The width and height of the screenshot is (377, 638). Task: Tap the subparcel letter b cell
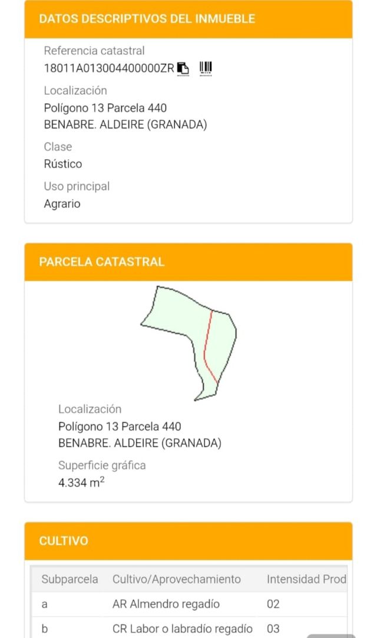pyautogui.click(x=45, y=629)
